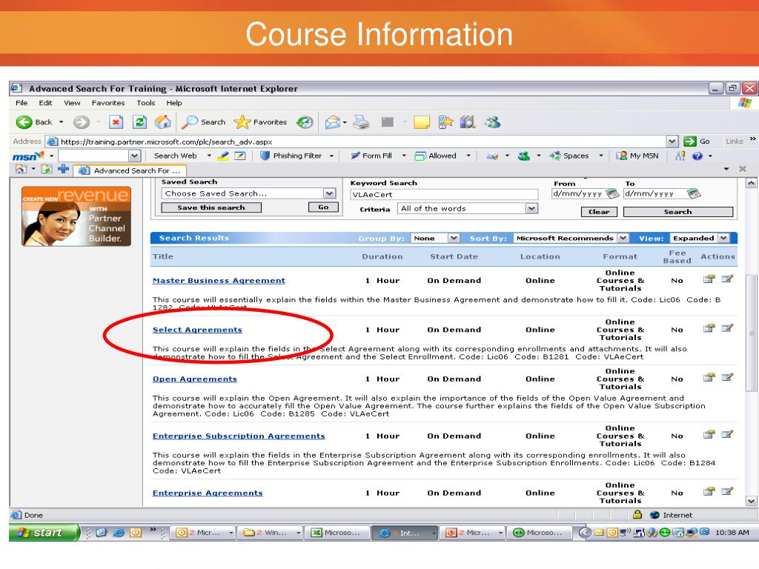Expand the address bar URL dropdown
Screen dimensions: 759x569
672,142
